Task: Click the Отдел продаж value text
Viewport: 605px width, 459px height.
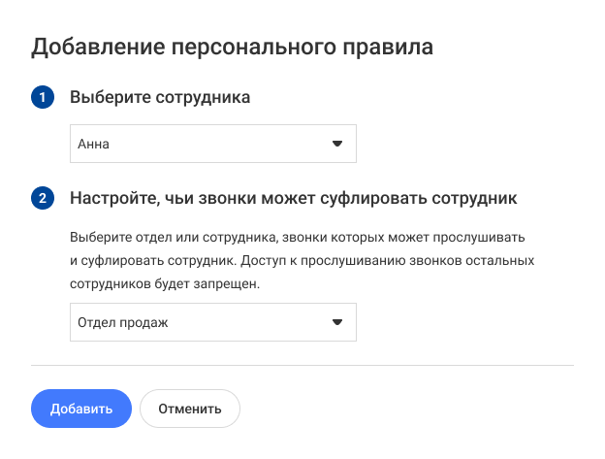Action: click(x=123, y=322)
